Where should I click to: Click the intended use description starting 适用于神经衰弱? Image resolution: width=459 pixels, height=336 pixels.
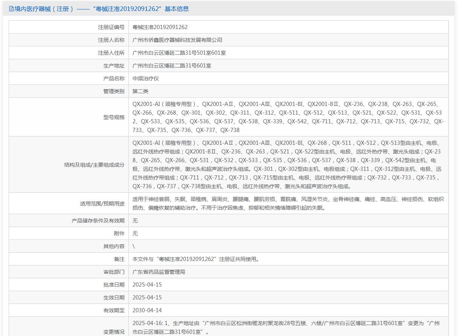pos(288,203)
